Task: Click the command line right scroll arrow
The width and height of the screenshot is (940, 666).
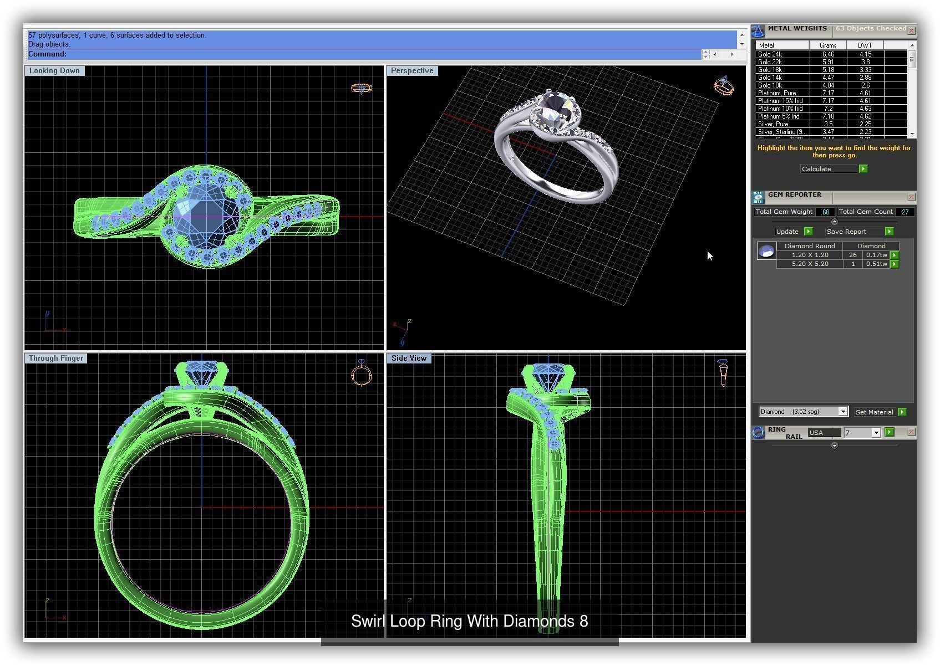Action: pos(732,54)
